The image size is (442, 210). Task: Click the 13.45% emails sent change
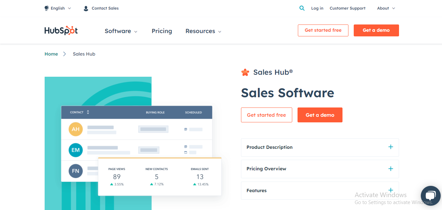(x=201, y=184)
